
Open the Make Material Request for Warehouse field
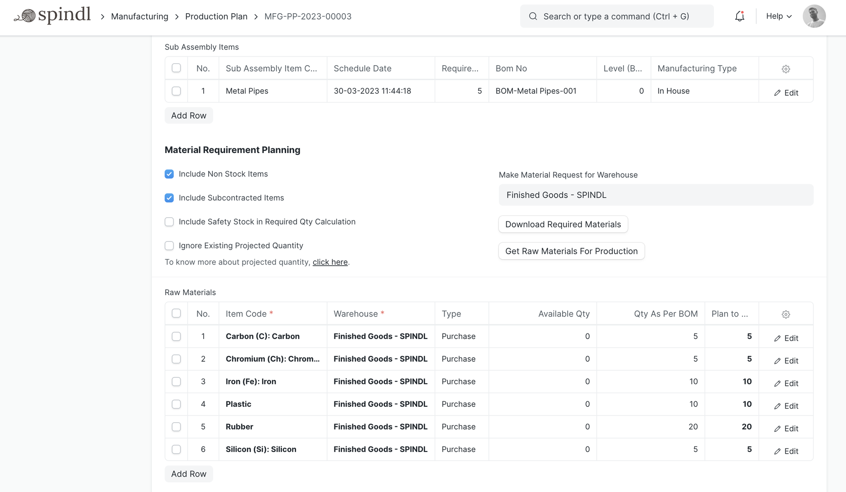[x=656, y=195]
